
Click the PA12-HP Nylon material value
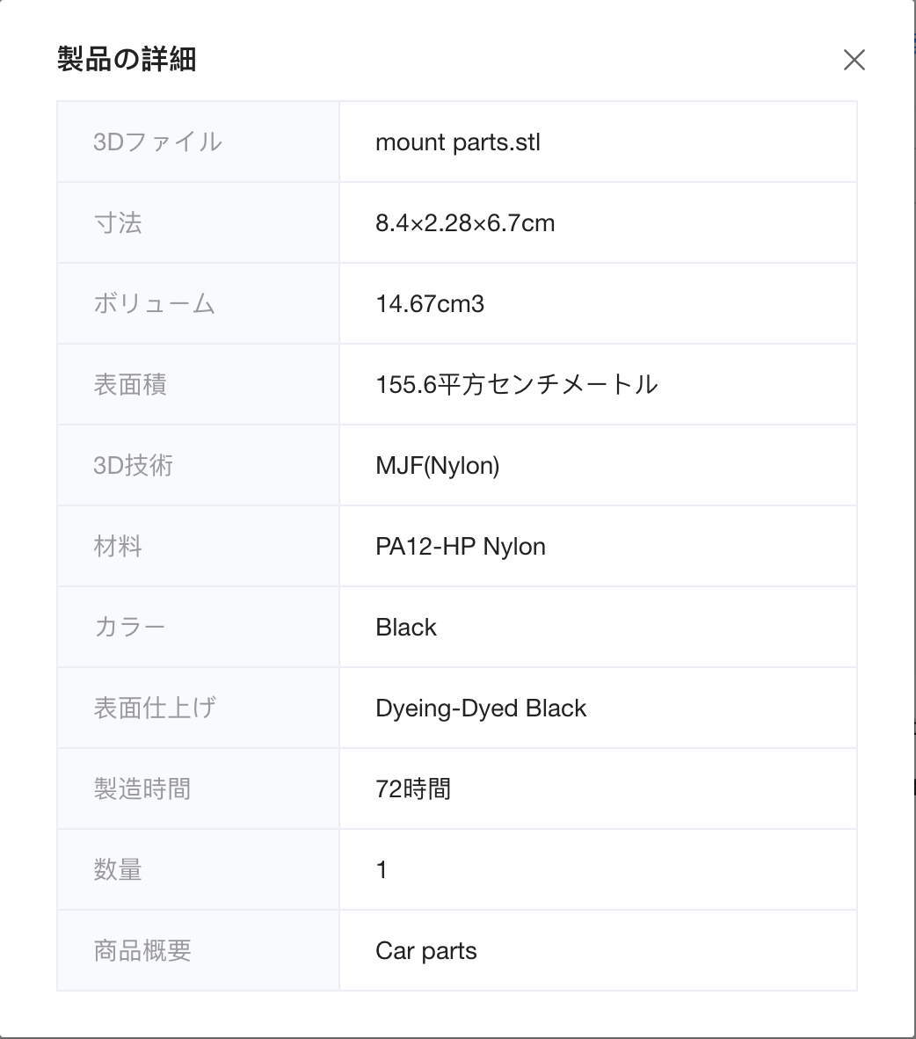click(461, 546)
